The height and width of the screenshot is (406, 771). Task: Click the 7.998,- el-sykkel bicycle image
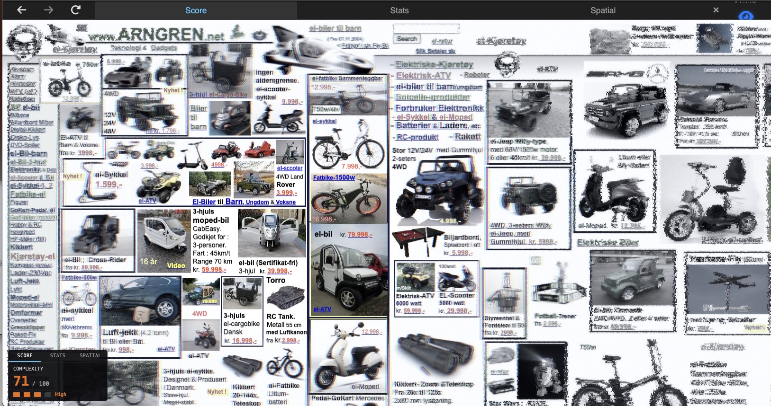coord(348,144)
